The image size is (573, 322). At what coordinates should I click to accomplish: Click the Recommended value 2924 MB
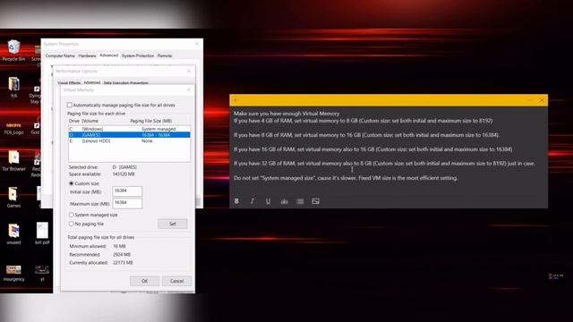[x=122, y=254]
